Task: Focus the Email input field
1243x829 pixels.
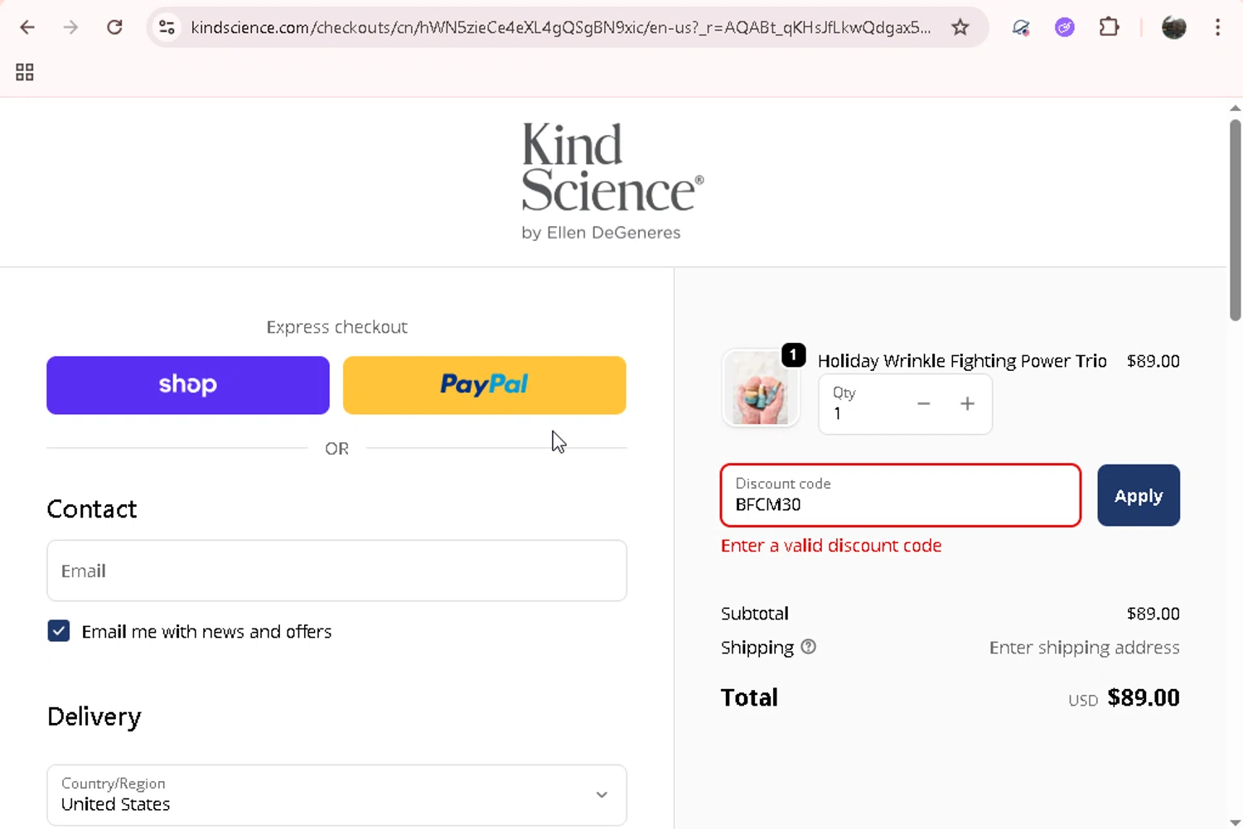Action: [336, 571]
